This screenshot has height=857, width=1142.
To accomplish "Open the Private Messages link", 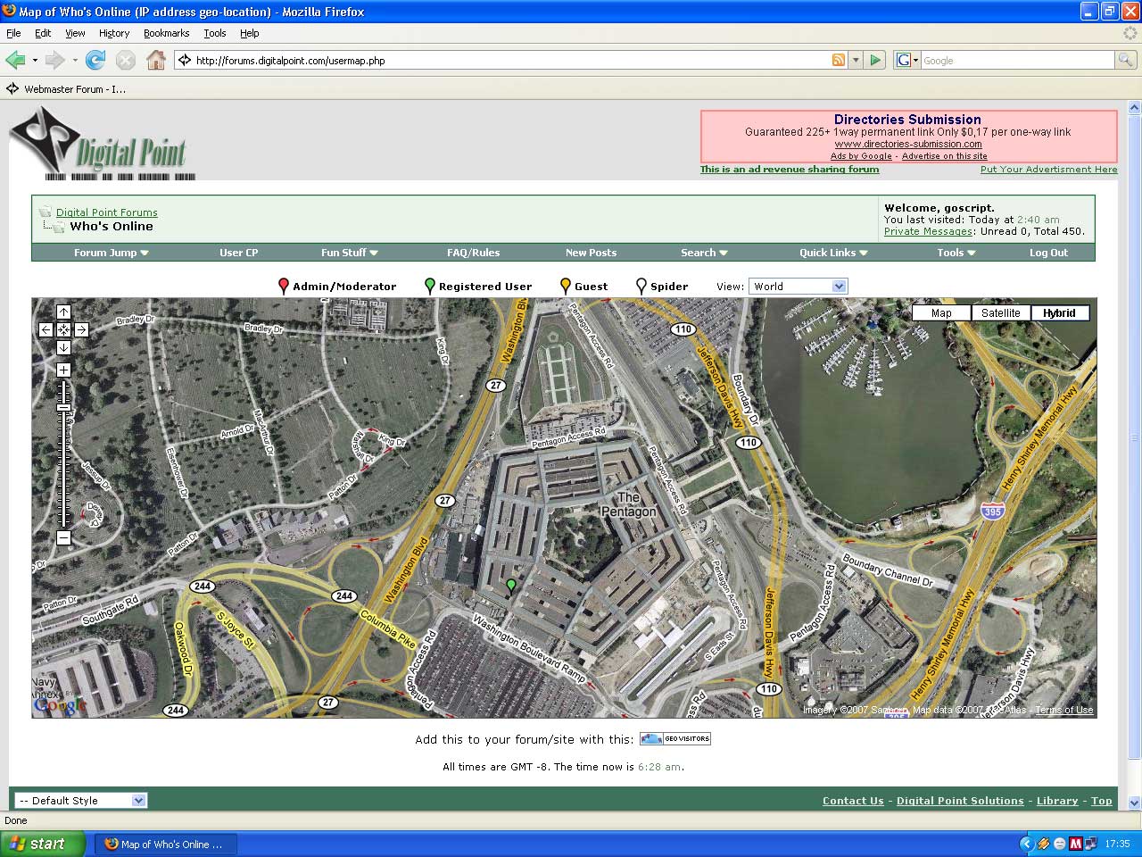I will (x=928, y=231).
